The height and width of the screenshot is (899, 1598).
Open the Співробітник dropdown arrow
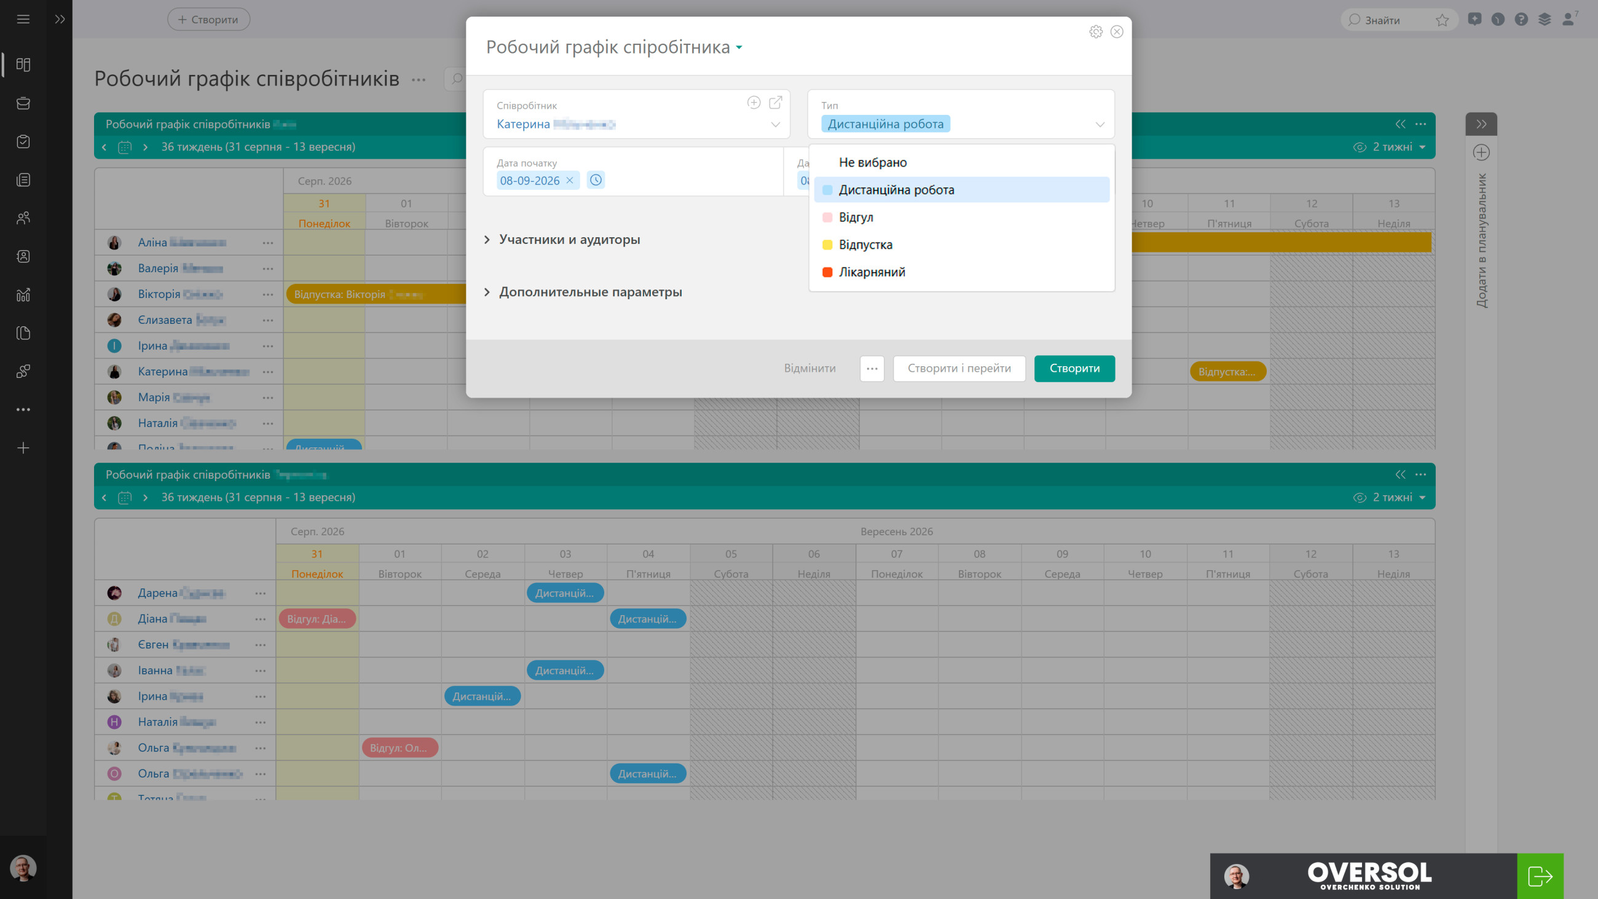pos(775,125)
